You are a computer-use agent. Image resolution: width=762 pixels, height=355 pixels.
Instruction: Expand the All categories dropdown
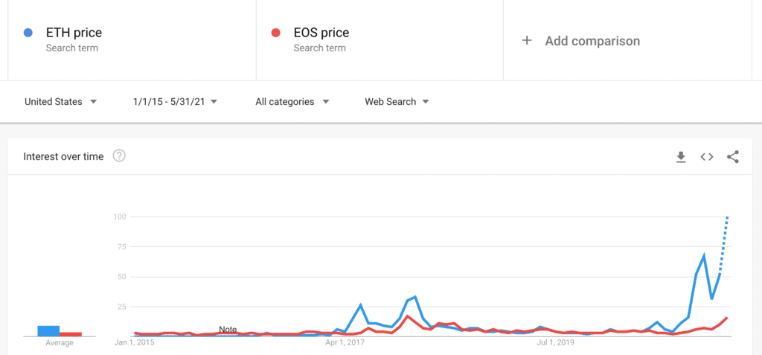click(292, 102)
